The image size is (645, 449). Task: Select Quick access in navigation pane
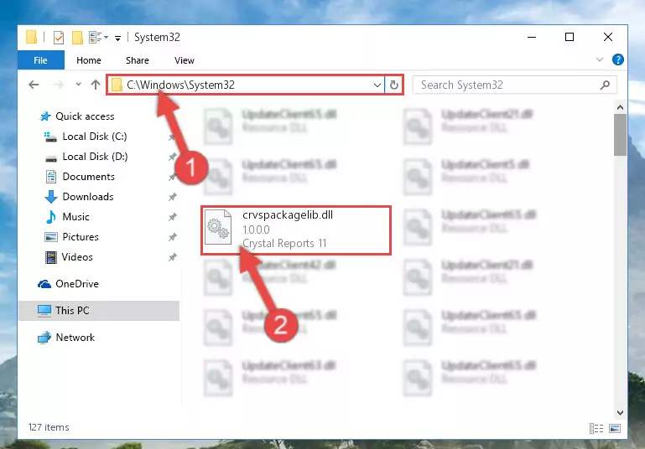(85, 116)
